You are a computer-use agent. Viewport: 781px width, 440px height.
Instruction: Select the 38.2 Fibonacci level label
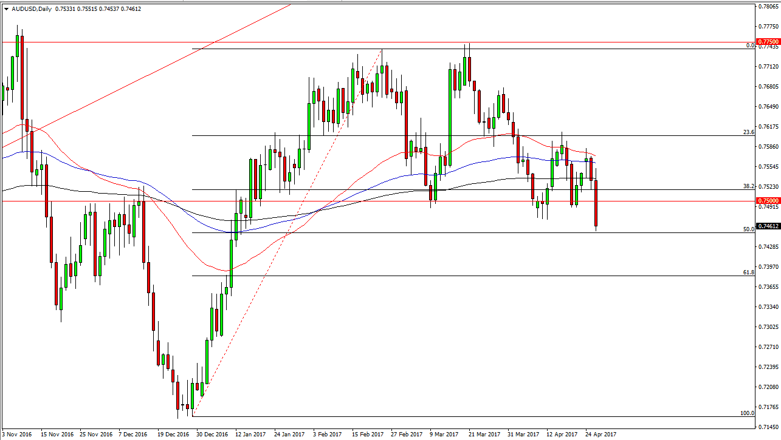pyautogui.click(x=749, y=186)
